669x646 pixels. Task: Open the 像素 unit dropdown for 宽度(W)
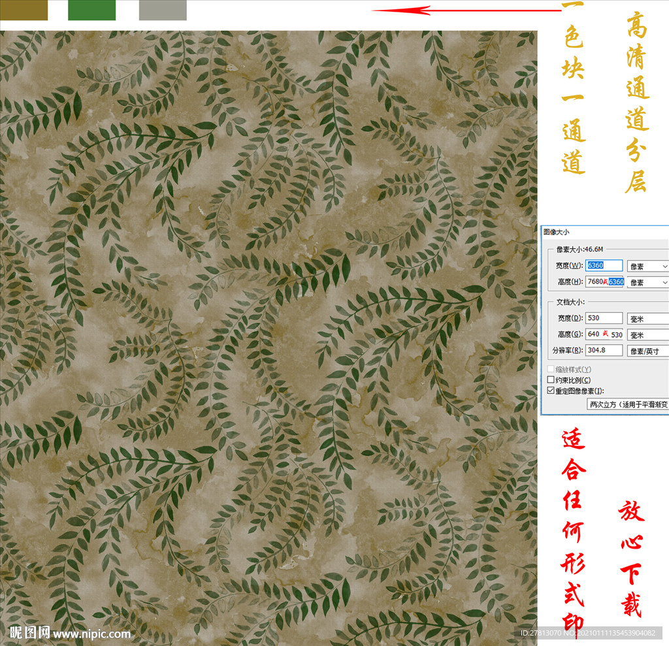pos(647,266)
